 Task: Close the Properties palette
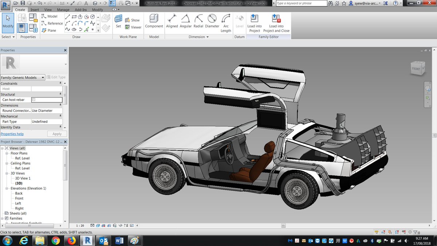point(65,50)
